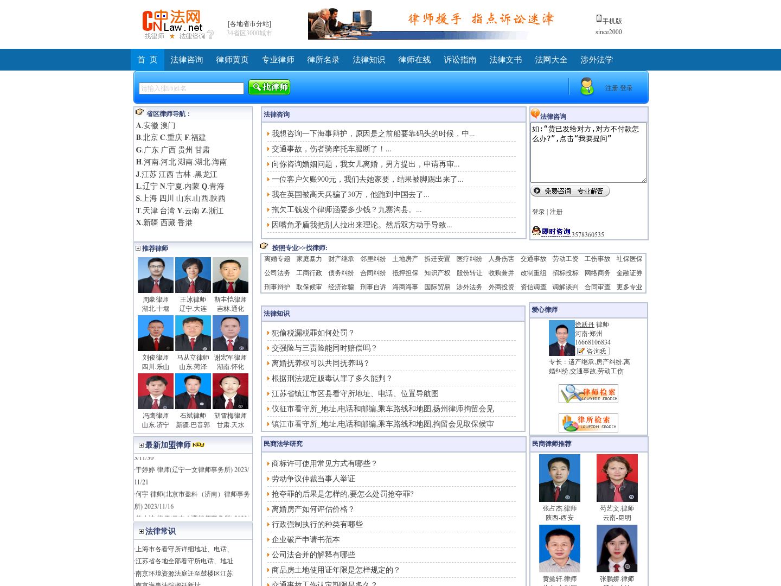
Task: Click the user avatar icon beside 注册 登录
Action: (x=587, y=86)
